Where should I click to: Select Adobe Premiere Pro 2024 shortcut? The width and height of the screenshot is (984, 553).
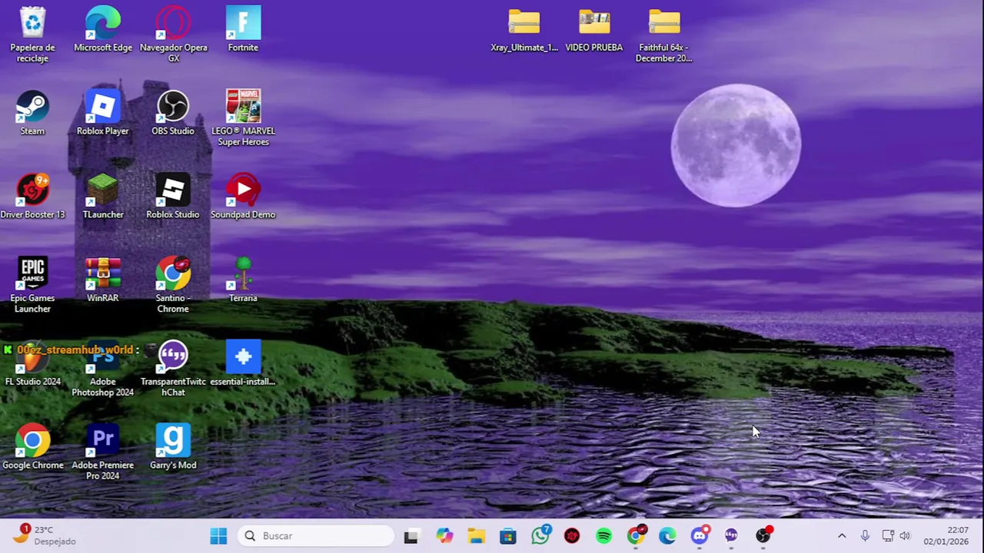click(x=103, y=452)
